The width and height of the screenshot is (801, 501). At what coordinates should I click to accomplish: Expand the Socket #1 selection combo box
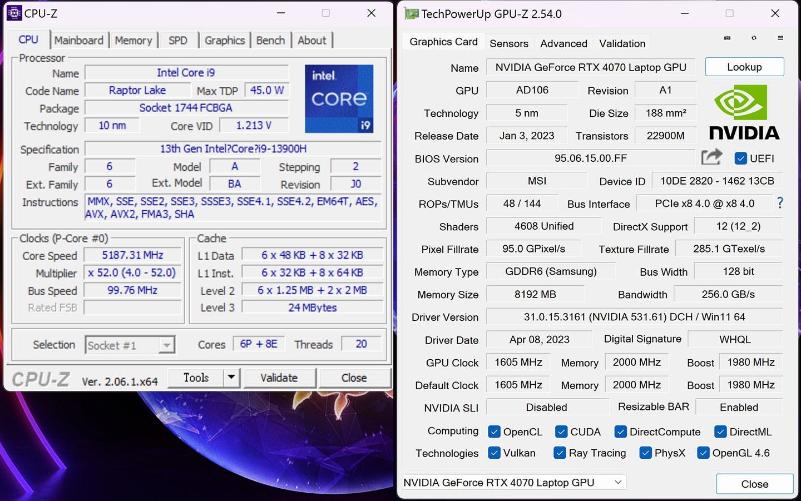pos(166,345)
